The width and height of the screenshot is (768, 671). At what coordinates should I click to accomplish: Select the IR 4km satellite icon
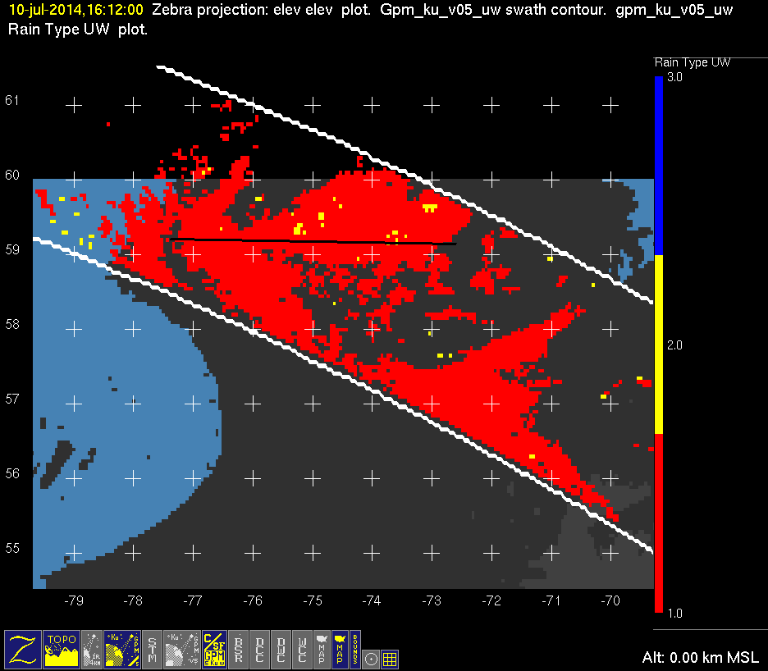pyautogui.click(x=92, y=649)
